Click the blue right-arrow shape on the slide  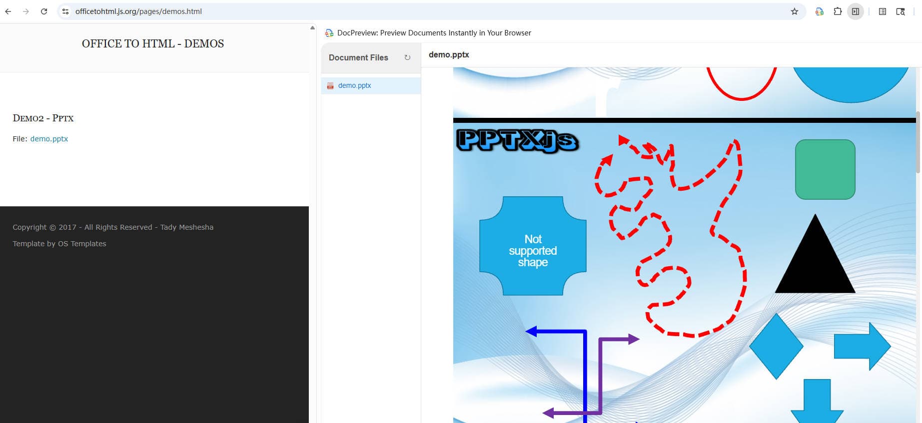(x=862, y=346)
